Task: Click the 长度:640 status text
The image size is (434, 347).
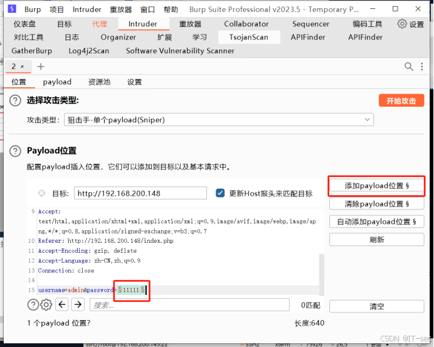Action: coord(309,323)
